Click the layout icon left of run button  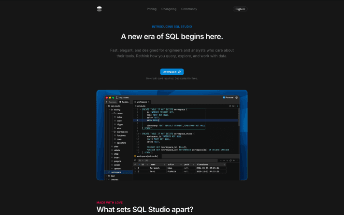(x=233, y=106)
